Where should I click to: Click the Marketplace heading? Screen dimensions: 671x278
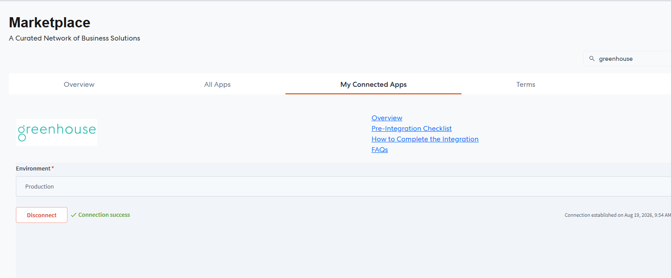pos(49,22)
